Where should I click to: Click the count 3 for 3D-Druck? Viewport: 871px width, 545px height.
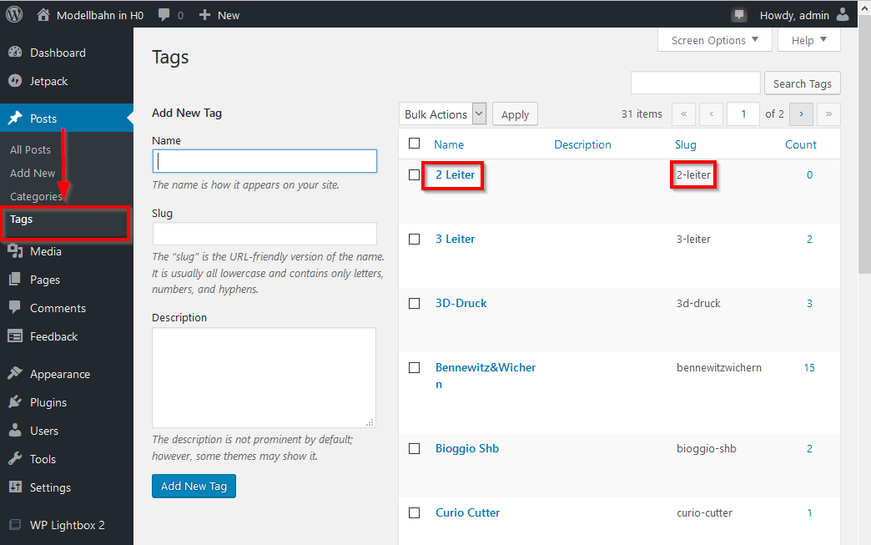[x=809, y=303]
